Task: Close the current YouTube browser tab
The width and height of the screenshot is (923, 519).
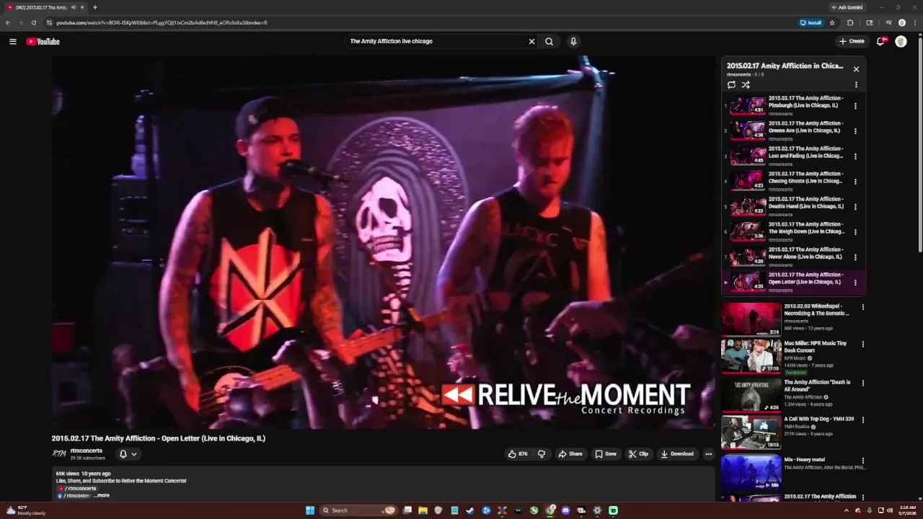Action: 82,7
